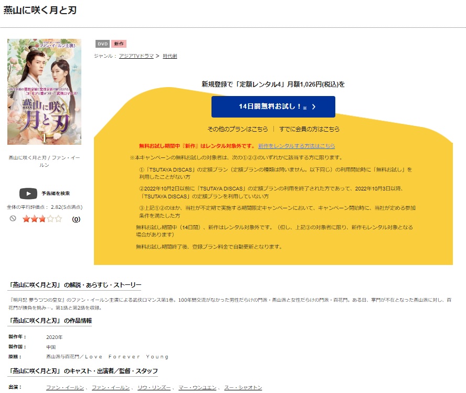Open the アジアTVドラマ genre link

click(136, 56)
